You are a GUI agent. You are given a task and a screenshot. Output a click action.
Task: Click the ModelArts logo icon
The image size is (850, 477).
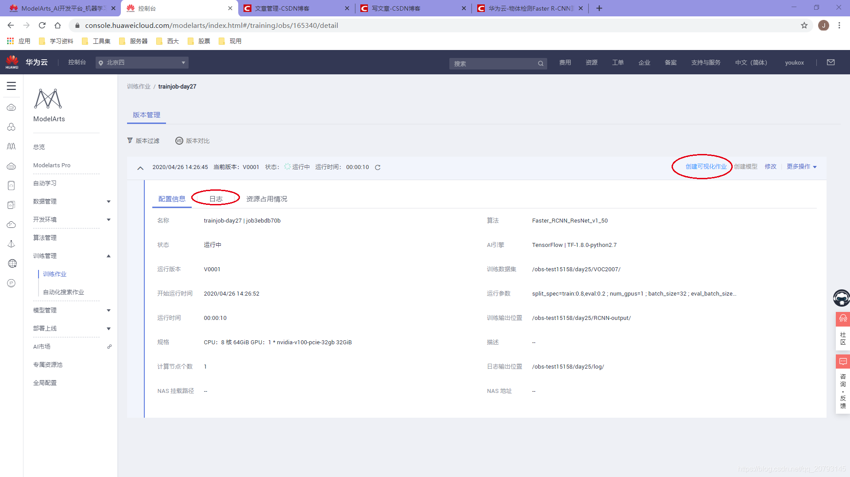(x=48, y=99)
